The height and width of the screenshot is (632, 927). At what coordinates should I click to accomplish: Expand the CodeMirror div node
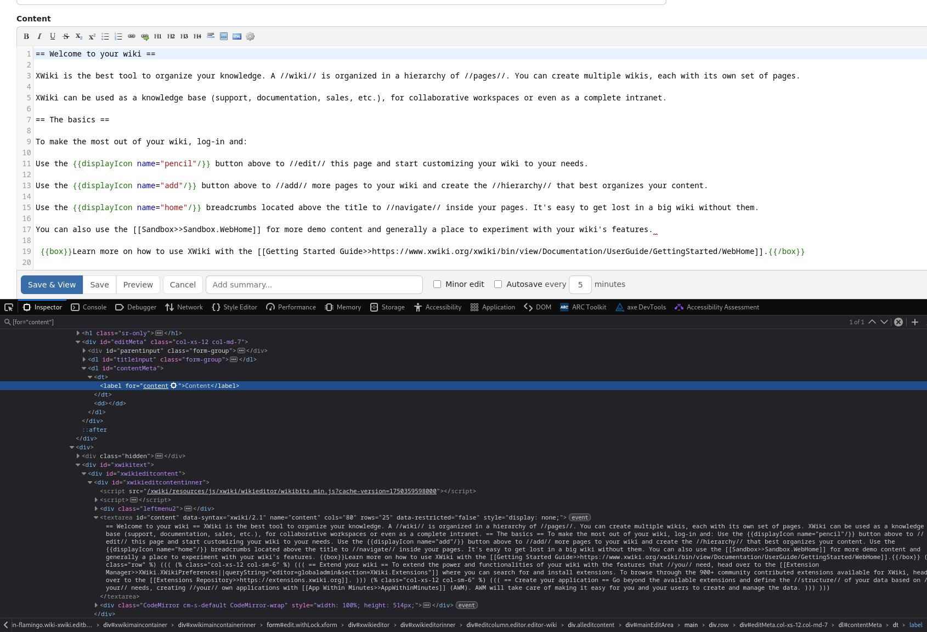[x=96, y=605]
